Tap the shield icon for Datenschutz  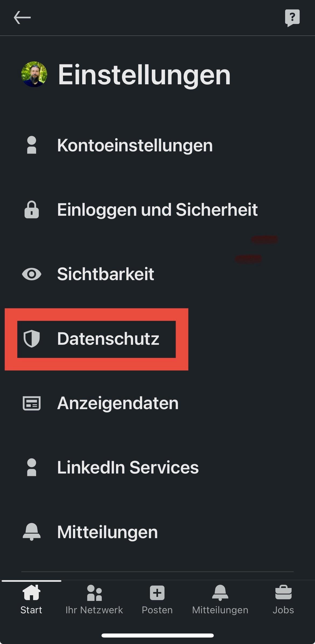pyautogui.click(x=31, y=339)
